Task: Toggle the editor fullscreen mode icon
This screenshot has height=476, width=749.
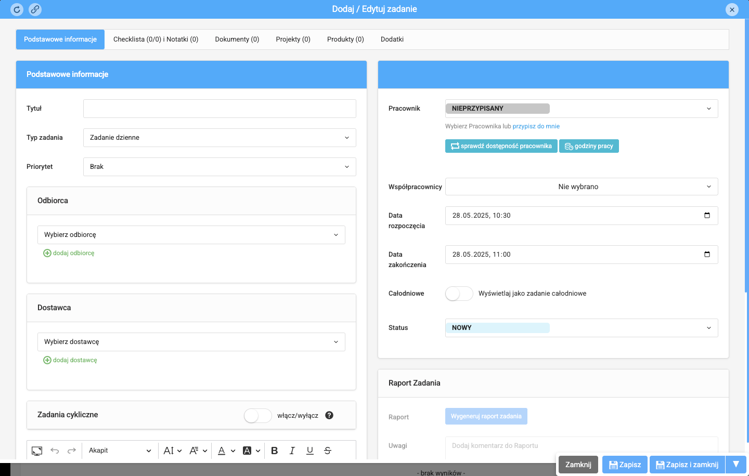Action: pyautogui.click(x=37, y=451)
